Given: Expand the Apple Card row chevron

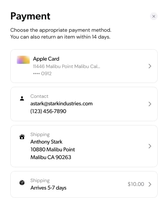Looking at the screenshot, I should pos(150,66).
